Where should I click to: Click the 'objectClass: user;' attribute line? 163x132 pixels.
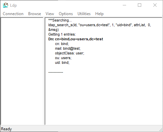[69, 53]
